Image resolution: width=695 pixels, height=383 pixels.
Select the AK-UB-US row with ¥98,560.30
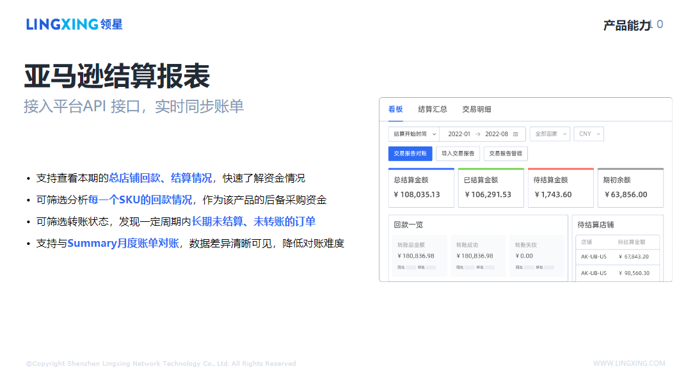click(618, 273)
